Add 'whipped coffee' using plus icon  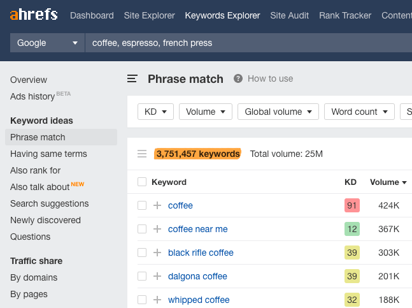tap(157, 300)
